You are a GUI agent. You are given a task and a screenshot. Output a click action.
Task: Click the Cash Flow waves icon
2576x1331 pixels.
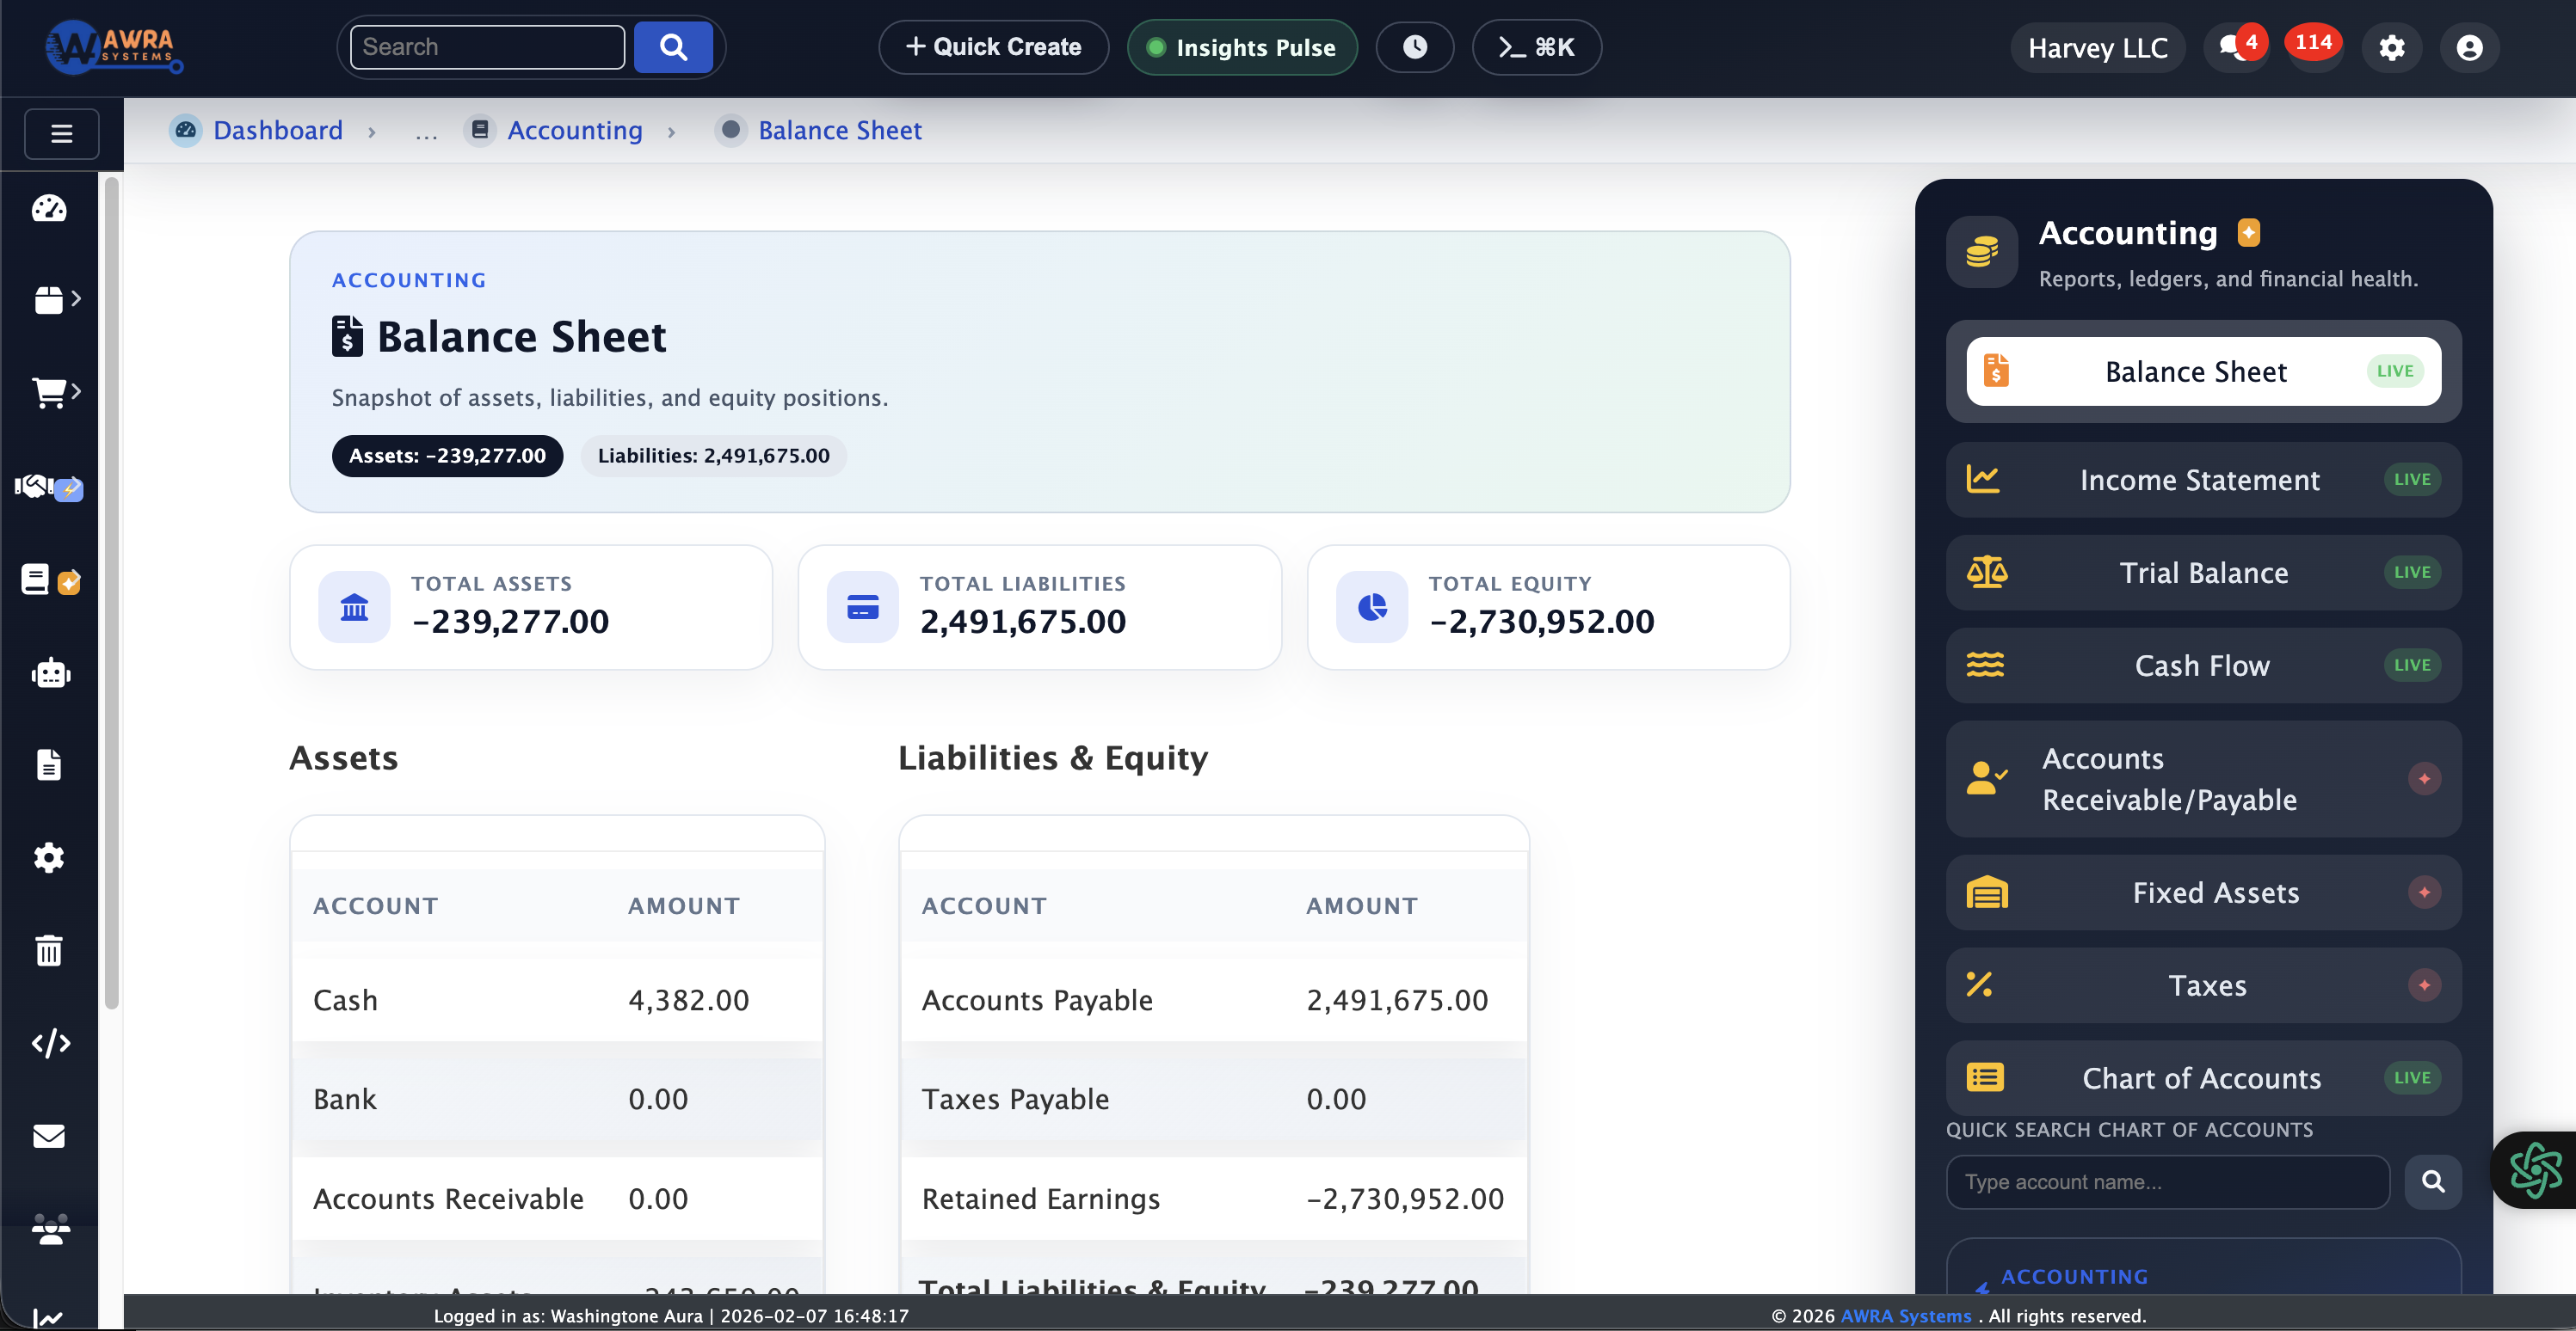(x=1986, y=665)
